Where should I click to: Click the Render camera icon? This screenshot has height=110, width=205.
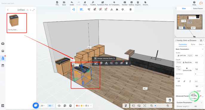point(125,2)
